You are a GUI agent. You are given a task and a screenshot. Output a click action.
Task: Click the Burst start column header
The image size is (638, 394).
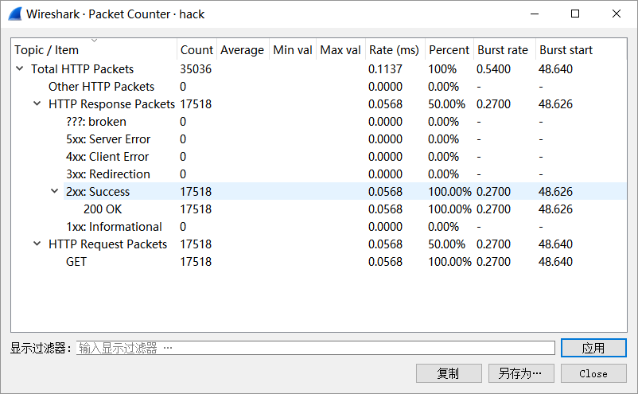pos(566,50)
